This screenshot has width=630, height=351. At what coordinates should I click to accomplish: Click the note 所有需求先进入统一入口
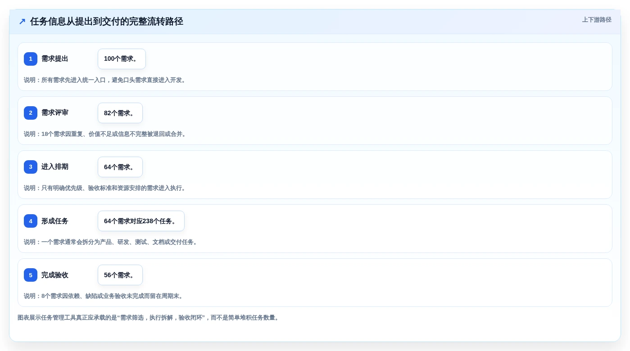point(106,80)
